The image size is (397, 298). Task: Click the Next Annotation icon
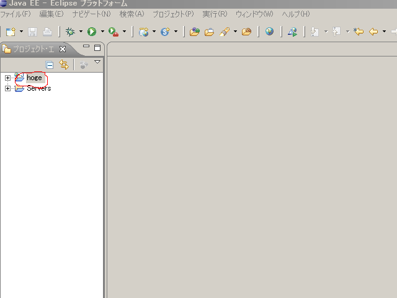314,32
